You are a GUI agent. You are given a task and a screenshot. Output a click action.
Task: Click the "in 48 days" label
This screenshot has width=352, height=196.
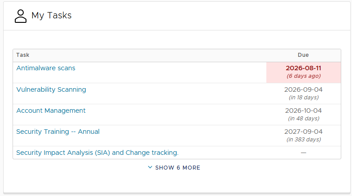click(304, 119)
